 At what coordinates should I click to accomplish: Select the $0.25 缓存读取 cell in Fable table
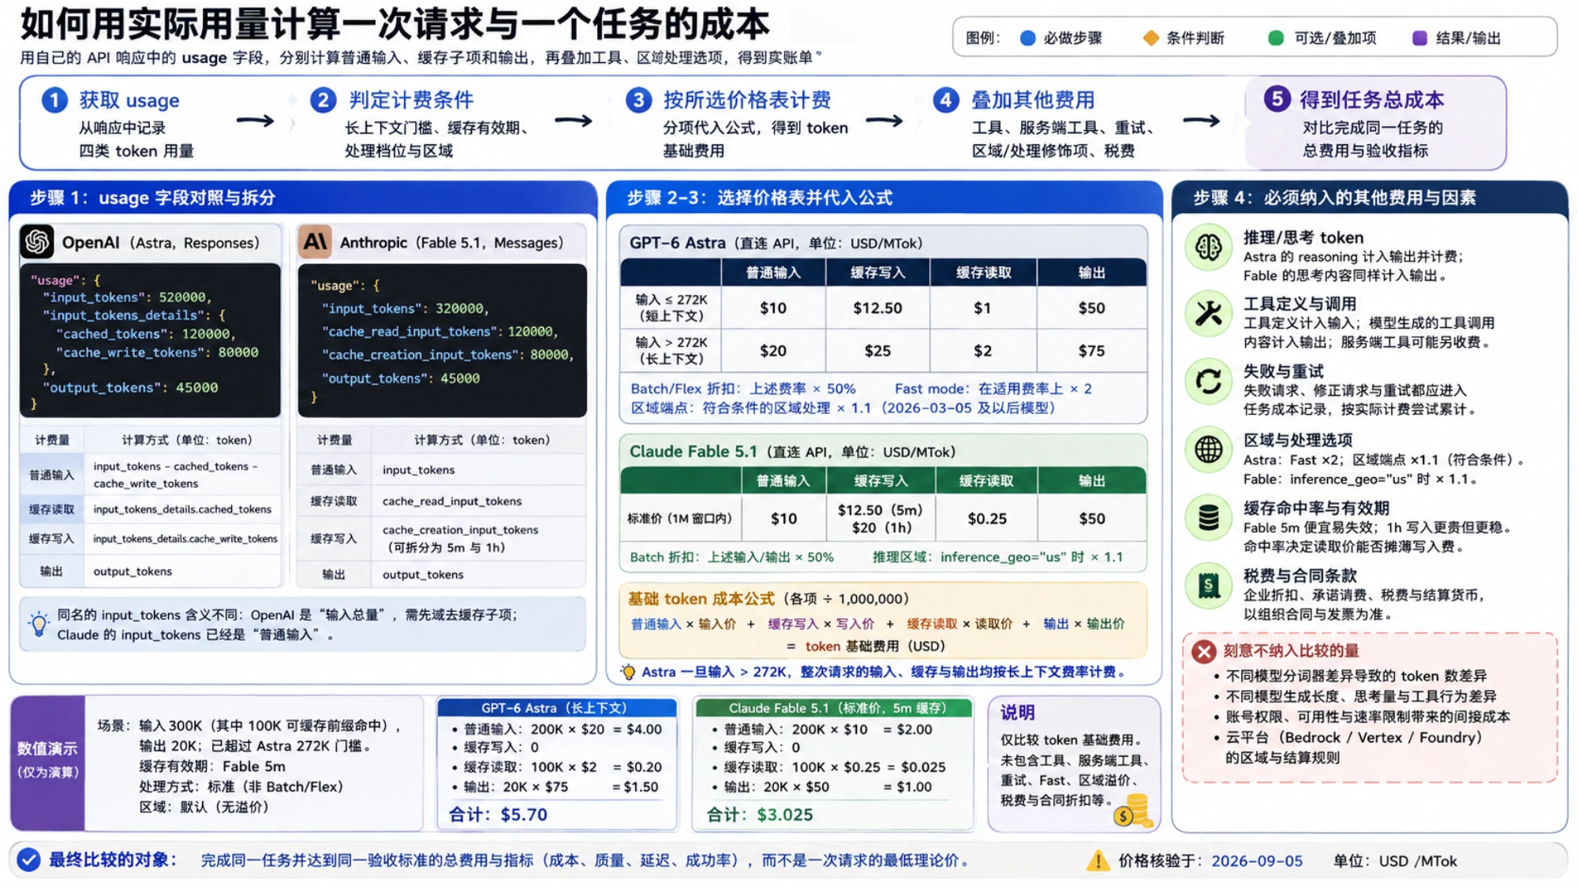click(986, 519)
